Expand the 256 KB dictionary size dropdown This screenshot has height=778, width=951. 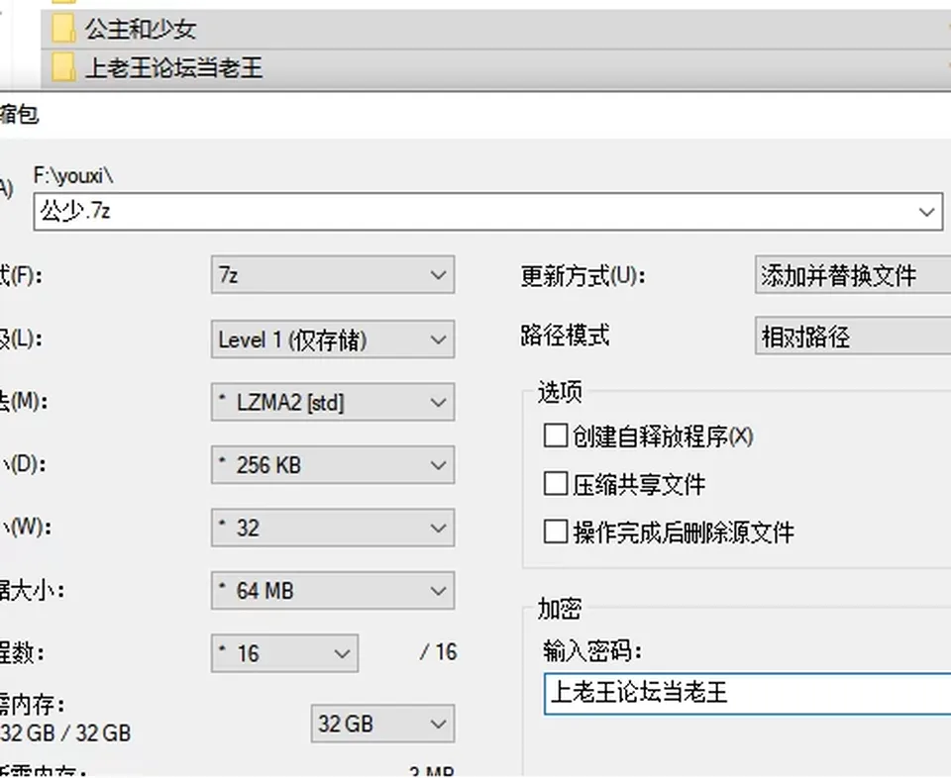[333, 465]
